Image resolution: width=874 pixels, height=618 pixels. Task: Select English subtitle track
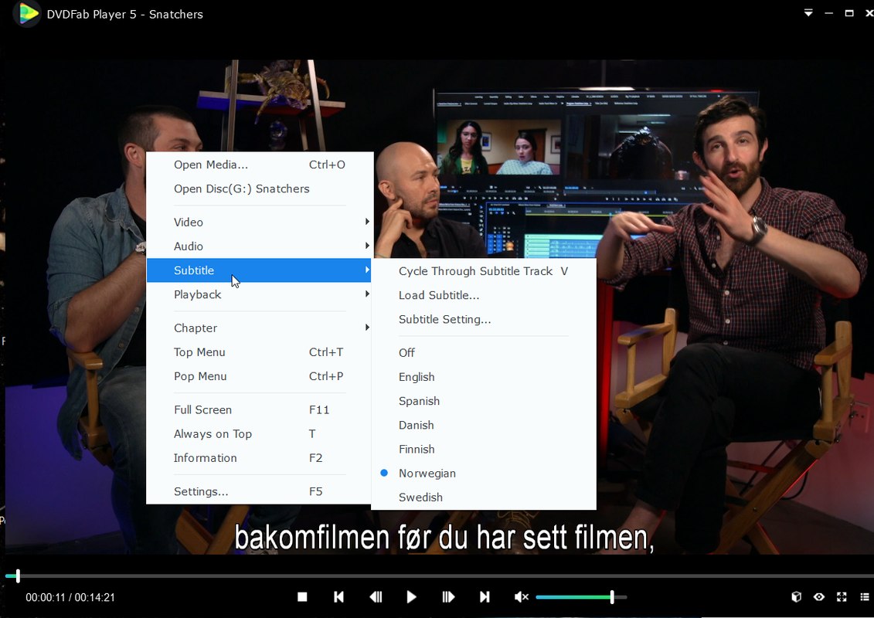pyautogui.click(x=484, y=377)
